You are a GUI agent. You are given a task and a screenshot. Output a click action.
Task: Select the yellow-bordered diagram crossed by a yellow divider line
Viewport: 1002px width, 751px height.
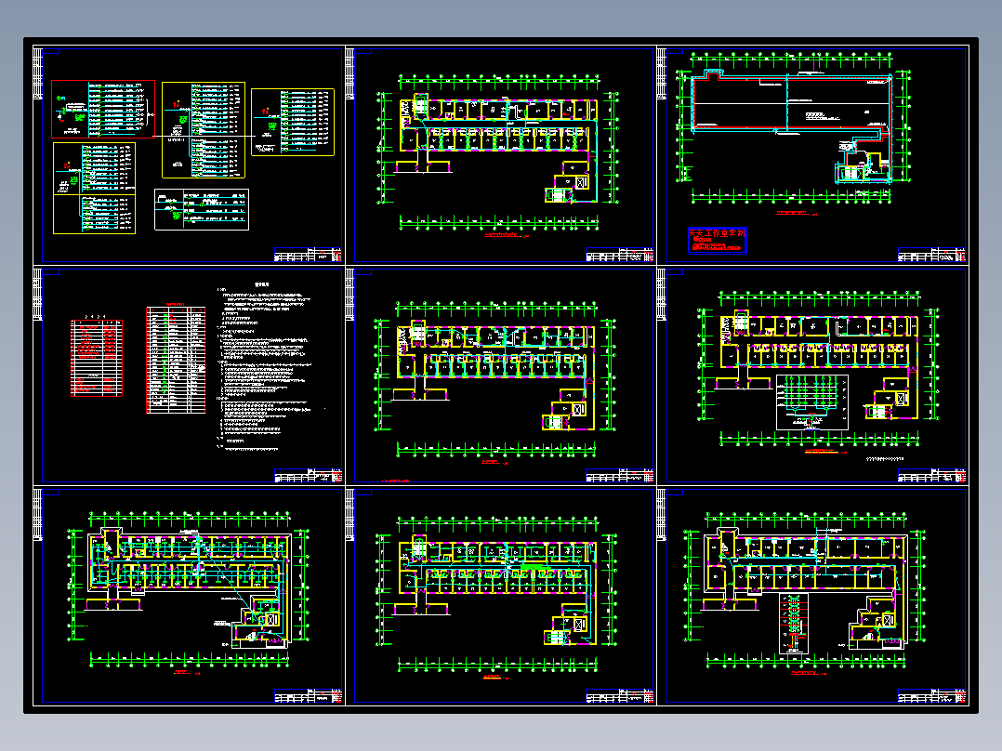[x=94, y=188]
